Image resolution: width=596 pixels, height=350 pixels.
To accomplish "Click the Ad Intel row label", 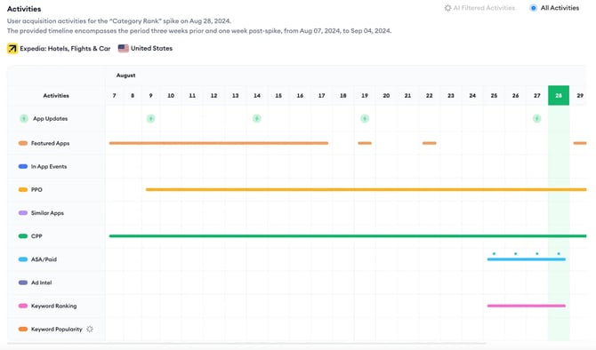I will [x=41, y=282].
